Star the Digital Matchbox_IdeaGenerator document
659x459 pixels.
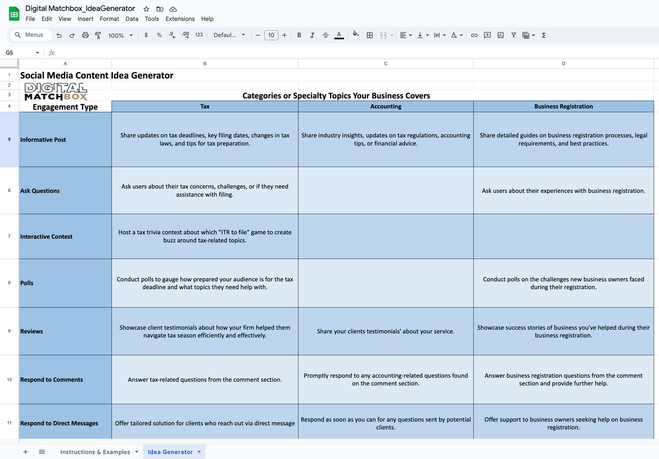(146, 9)
